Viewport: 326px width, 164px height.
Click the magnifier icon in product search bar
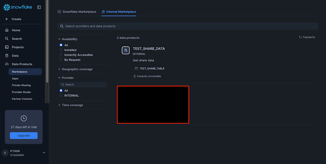(62, 26)
